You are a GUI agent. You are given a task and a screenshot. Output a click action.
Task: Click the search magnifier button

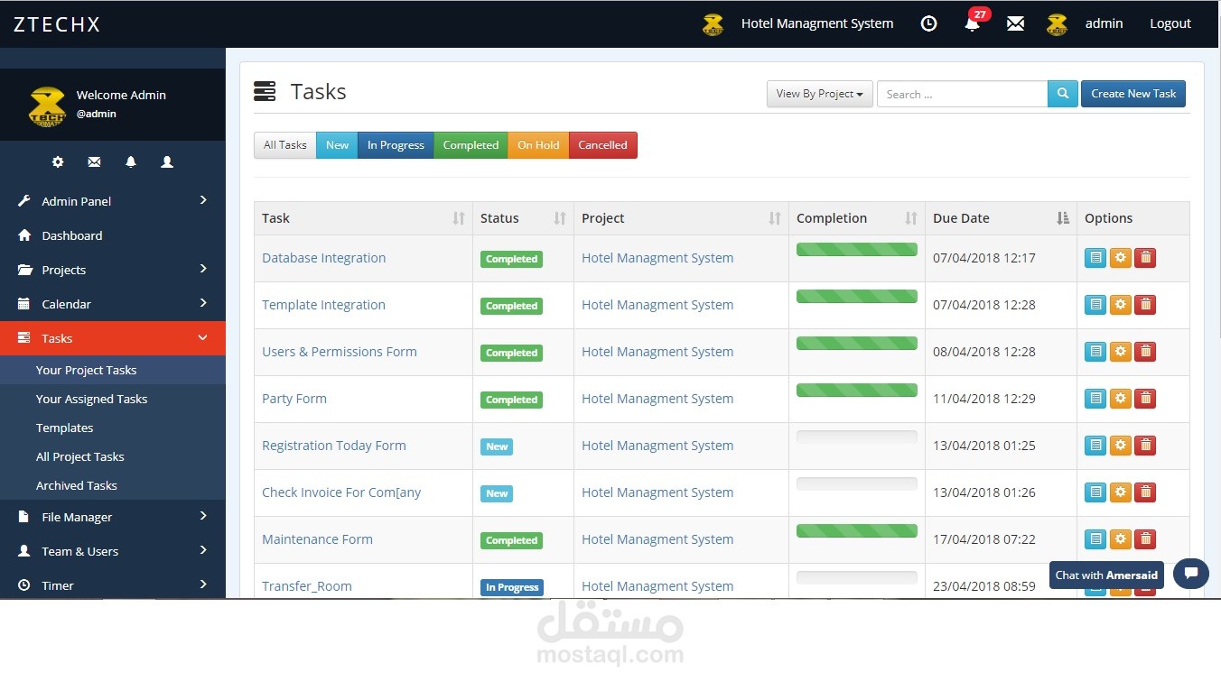click(x=1063, y=94)
